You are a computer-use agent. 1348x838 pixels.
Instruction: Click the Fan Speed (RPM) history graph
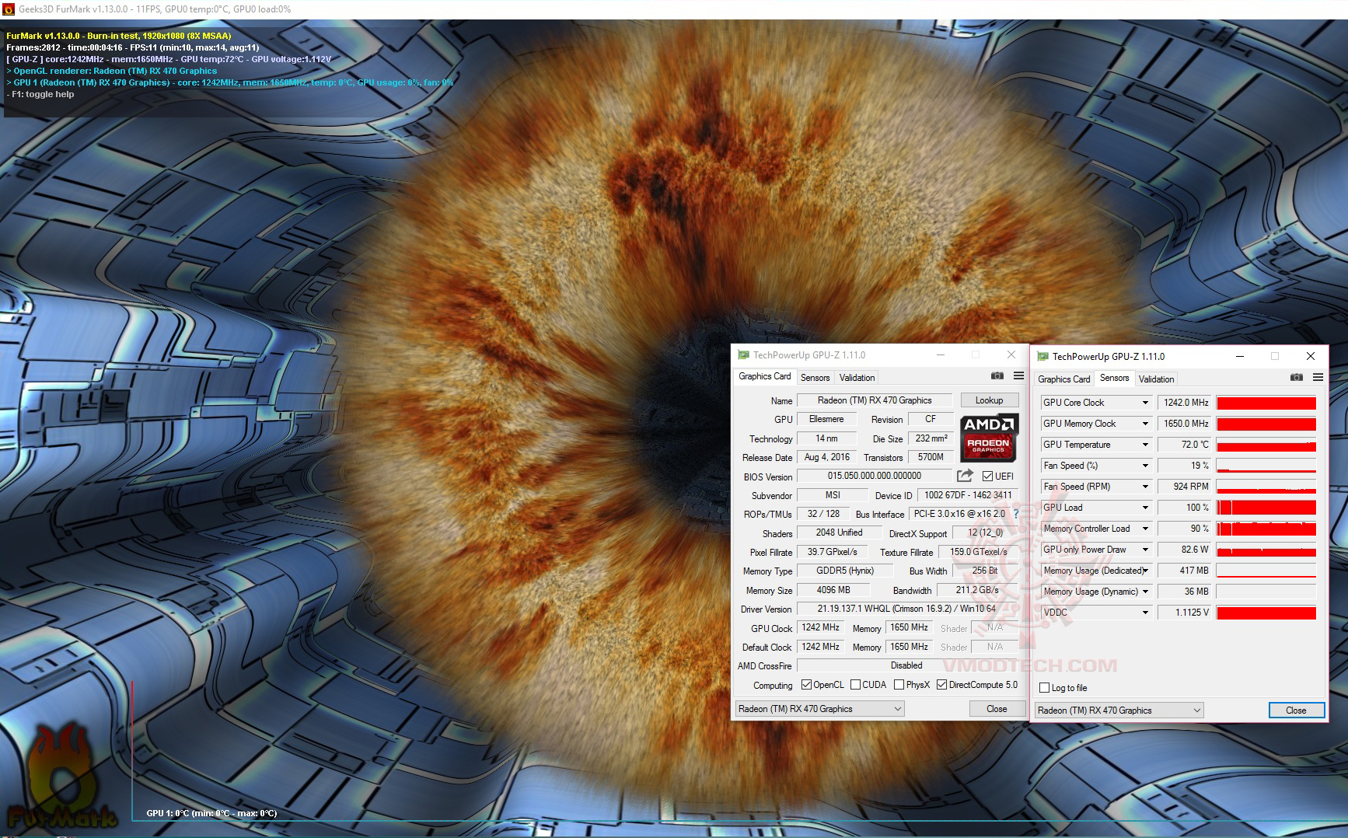click(1266, 487)
